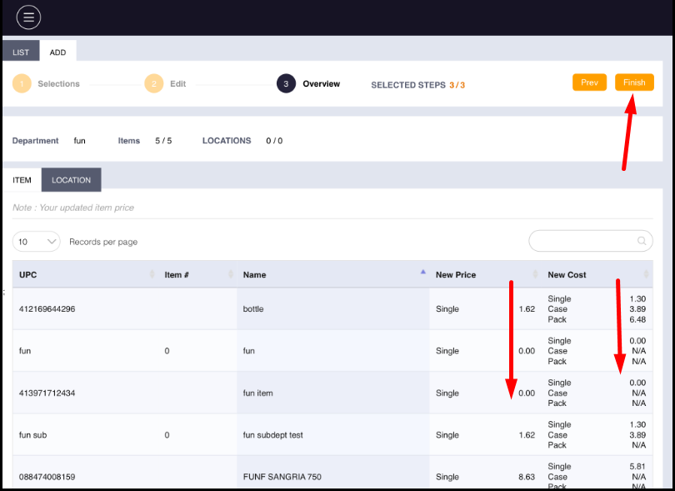Select the bottle item row
Screen dimensions: 675x491
(252, 309)
